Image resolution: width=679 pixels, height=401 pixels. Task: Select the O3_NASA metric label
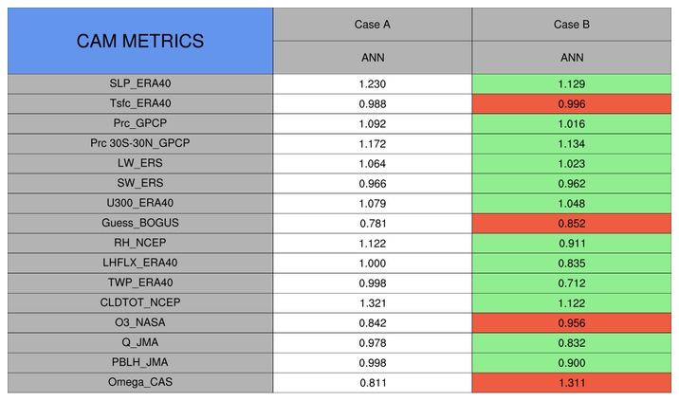tap(139, 322)
